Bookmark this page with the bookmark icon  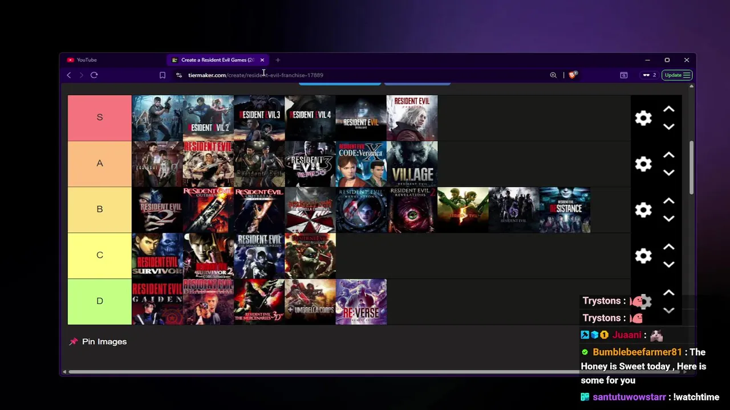tap(163, 75)
